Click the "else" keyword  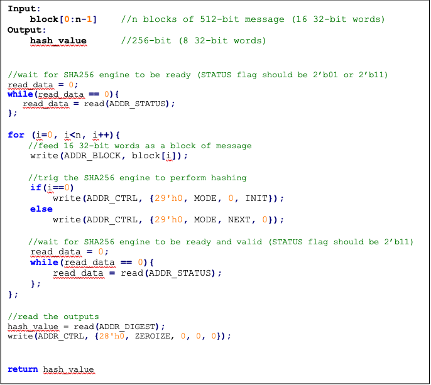click(x=40, y=209)
